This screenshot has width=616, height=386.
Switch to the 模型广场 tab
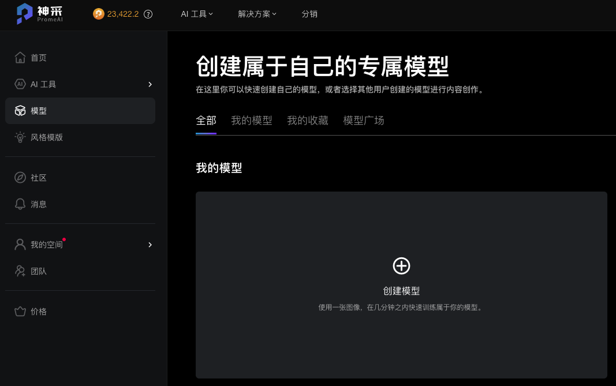coord(364,121)
